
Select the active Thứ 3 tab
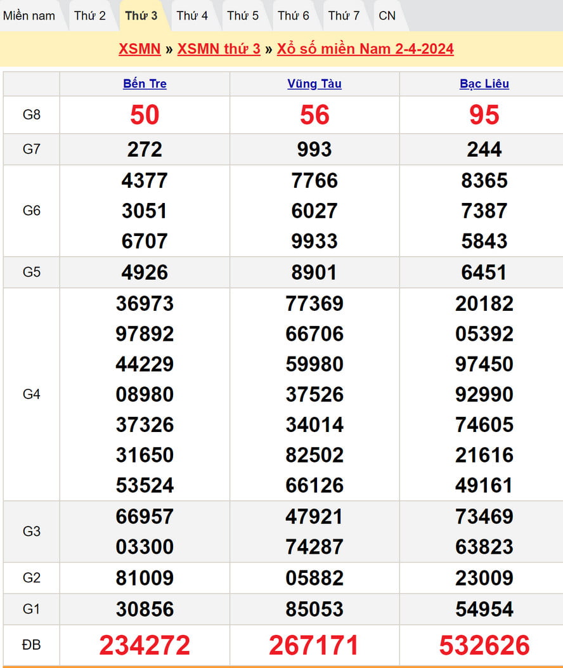pos(141,16)
